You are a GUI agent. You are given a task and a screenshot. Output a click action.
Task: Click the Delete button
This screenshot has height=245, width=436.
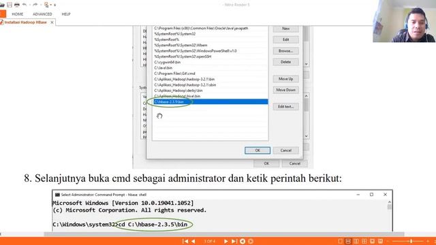tap(286, 62)
